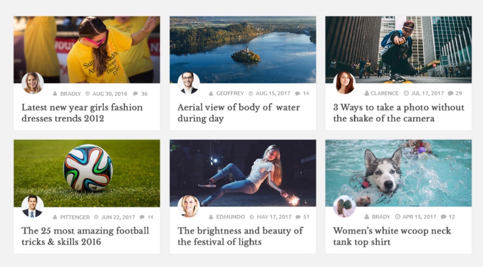Image resolution: width=483 pixels, height=267 pixels.
Task: Click the husky dog swimming thumbnail
Action: [x=398, y=169]
